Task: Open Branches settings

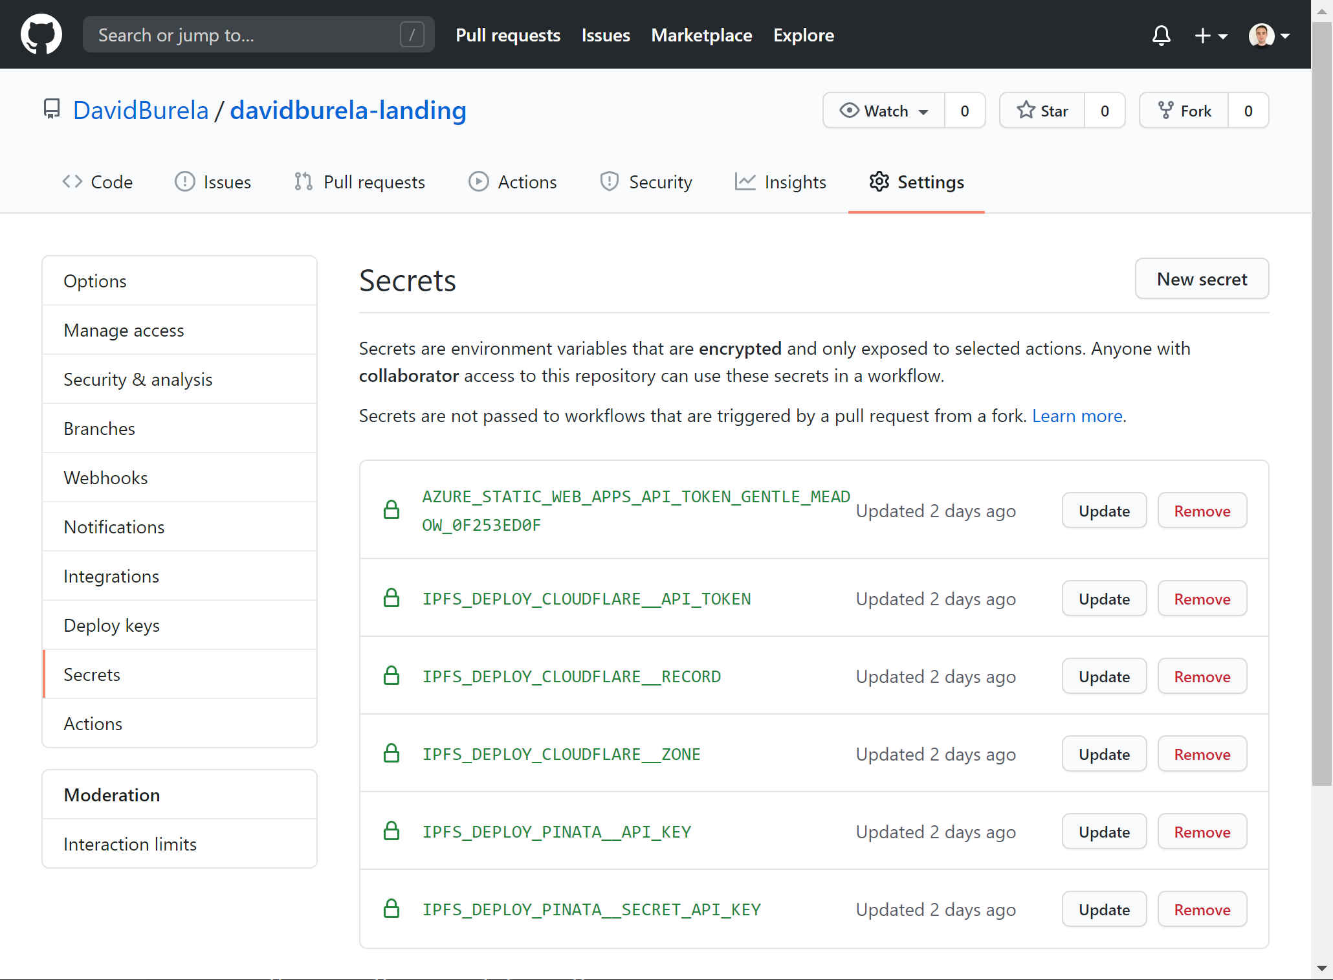Action: (x=180, y=429)
